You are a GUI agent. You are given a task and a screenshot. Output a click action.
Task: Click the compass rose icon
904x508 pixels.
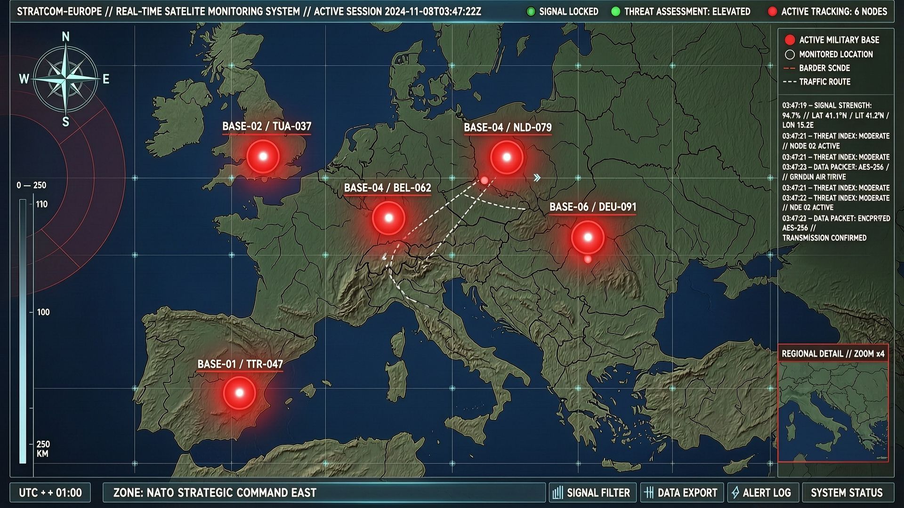pos(65,78)
